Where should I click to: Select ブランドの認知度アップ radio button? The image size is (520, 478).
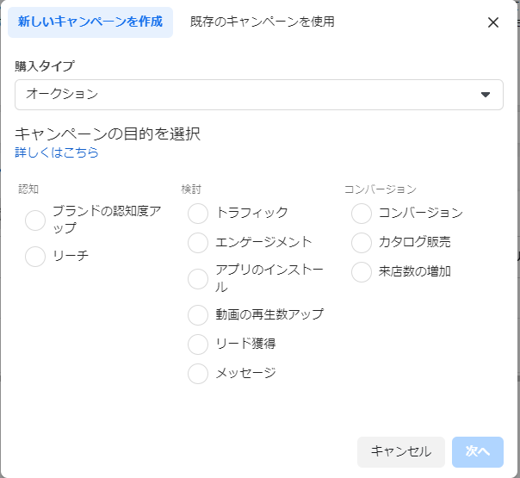click(x=35, y=220)
